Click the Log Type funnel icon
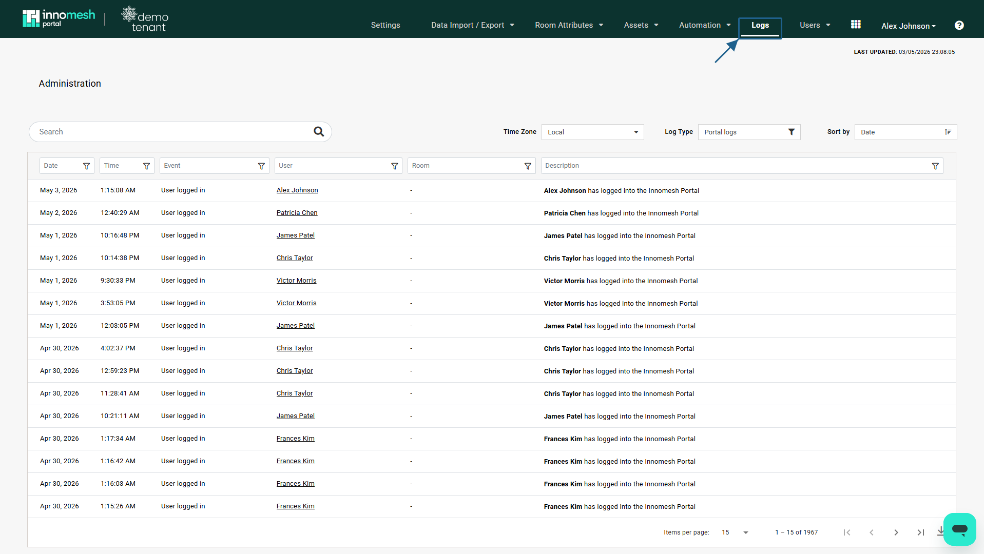The height and width of the screenshot is (554, 984). coord(792,132)
